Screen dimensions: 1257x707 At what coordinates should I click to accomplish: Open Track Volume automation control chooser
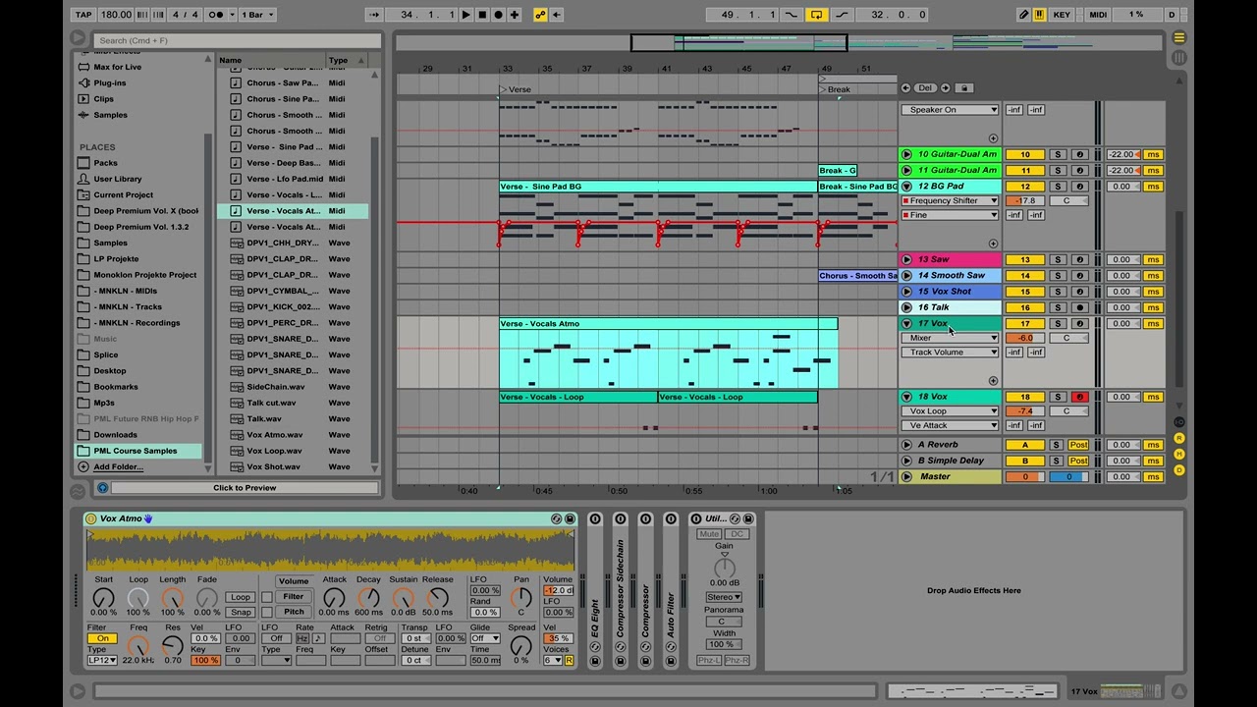950,353
